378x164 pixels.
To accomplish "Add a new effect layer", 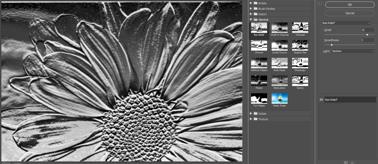I will pyautogui.click(x=346, y=163).
